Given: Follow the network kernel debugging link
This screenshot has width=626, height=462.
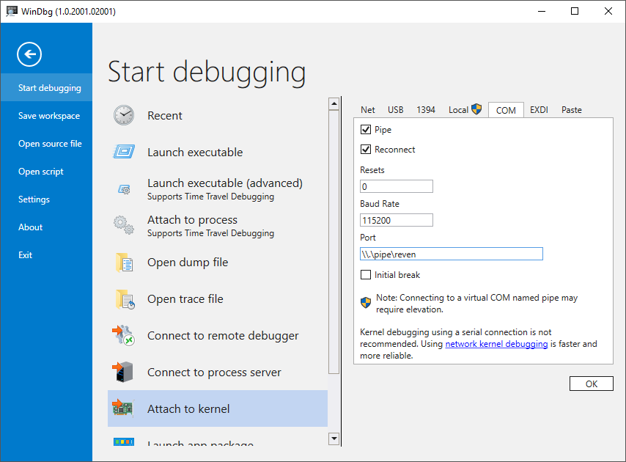Looking at the screenshot, I should tap(496, 343).
